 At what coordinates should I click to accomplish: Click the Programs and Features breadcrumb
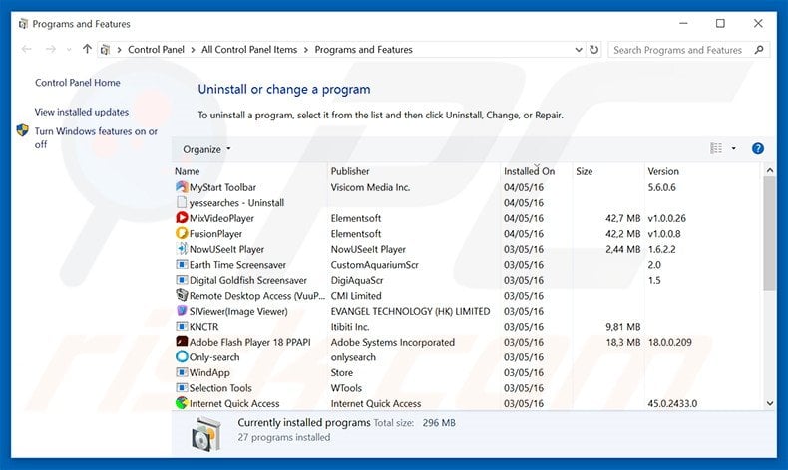click(363, 50)
